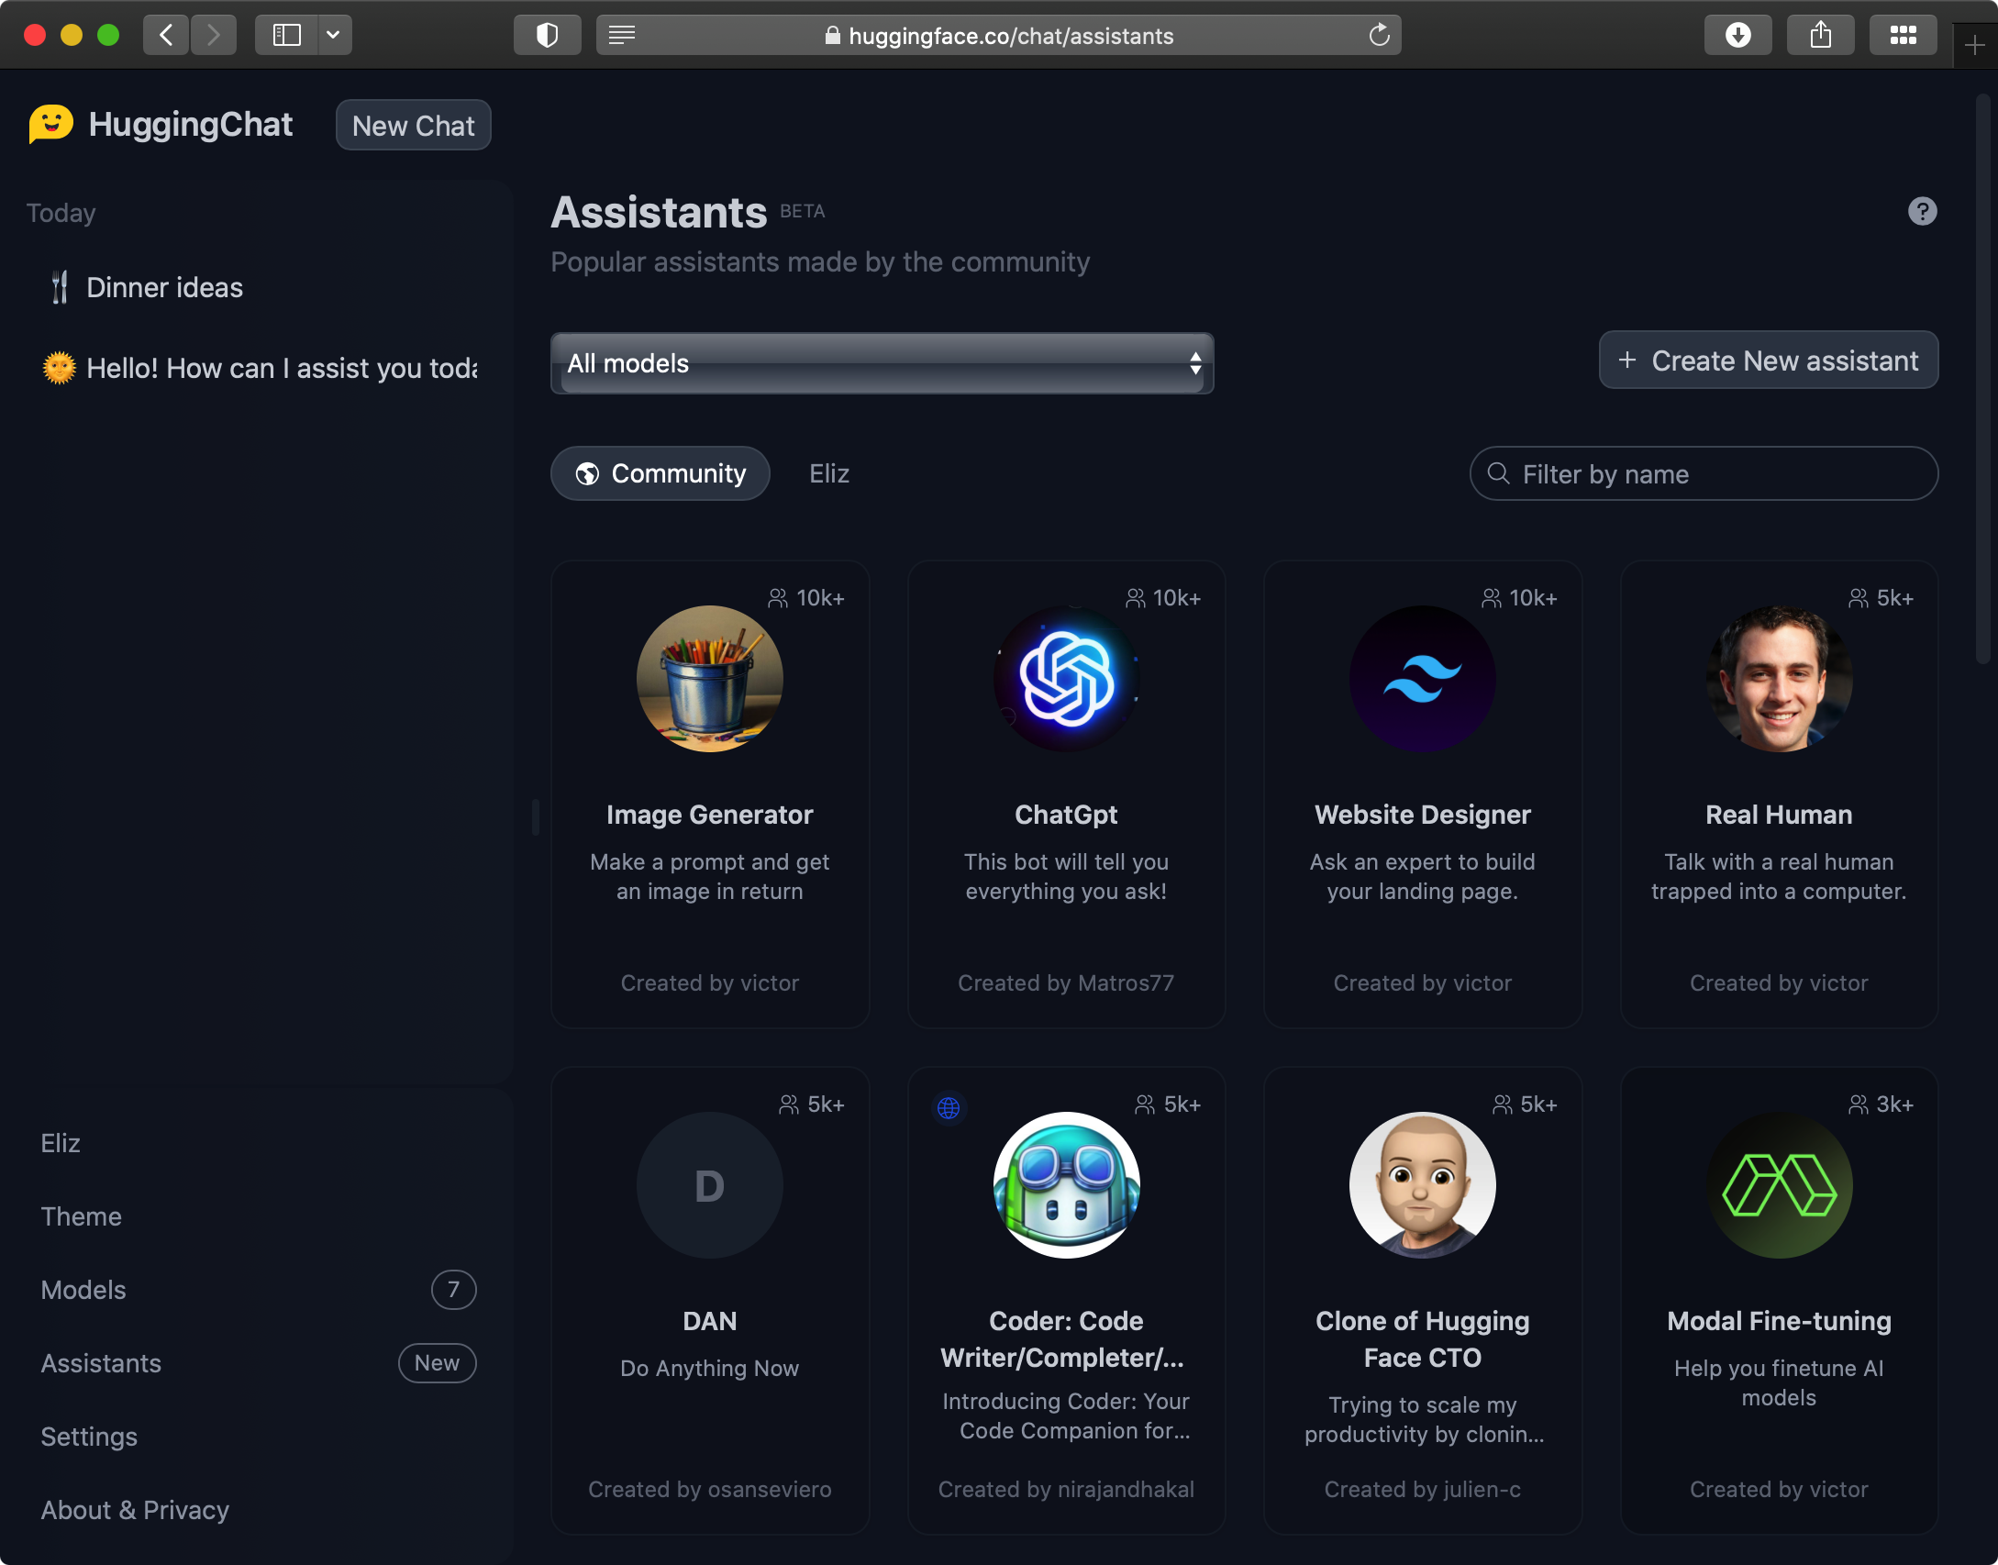Open the Modal Fine-tuning title
The width and height of the screenshot is (1998, 1565).
1779,1321
